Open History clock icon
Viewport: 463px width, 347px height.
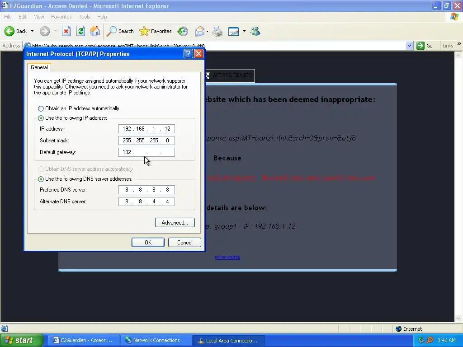coord(183,31)
